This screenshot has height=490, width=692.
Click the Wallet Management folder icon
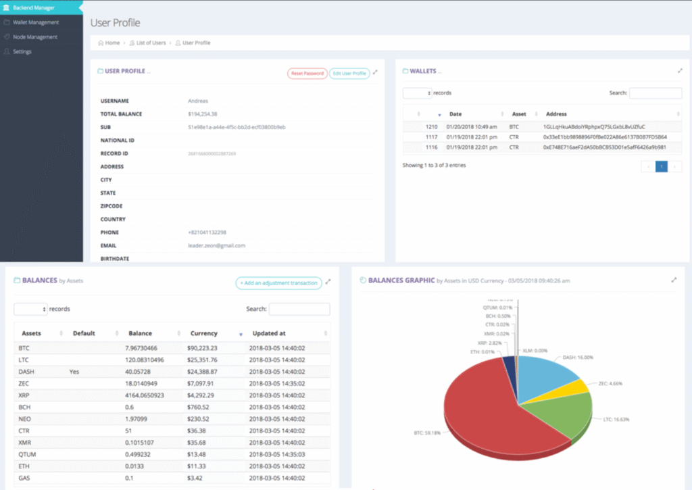(6, 22)
